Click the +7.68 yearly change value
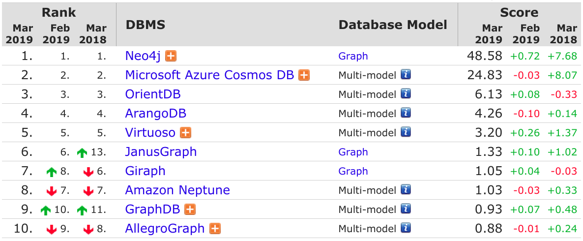583x241 pixels. 562,57
